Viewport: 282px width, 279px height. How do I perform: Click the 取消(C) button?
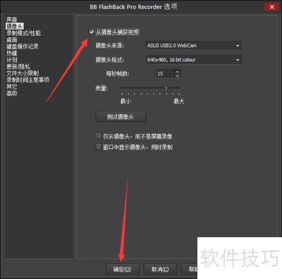point(160,269)
